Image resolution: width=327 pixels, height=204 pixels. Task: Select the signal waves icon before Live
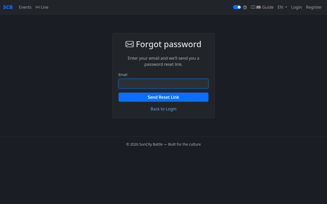(x=38, y=7)
